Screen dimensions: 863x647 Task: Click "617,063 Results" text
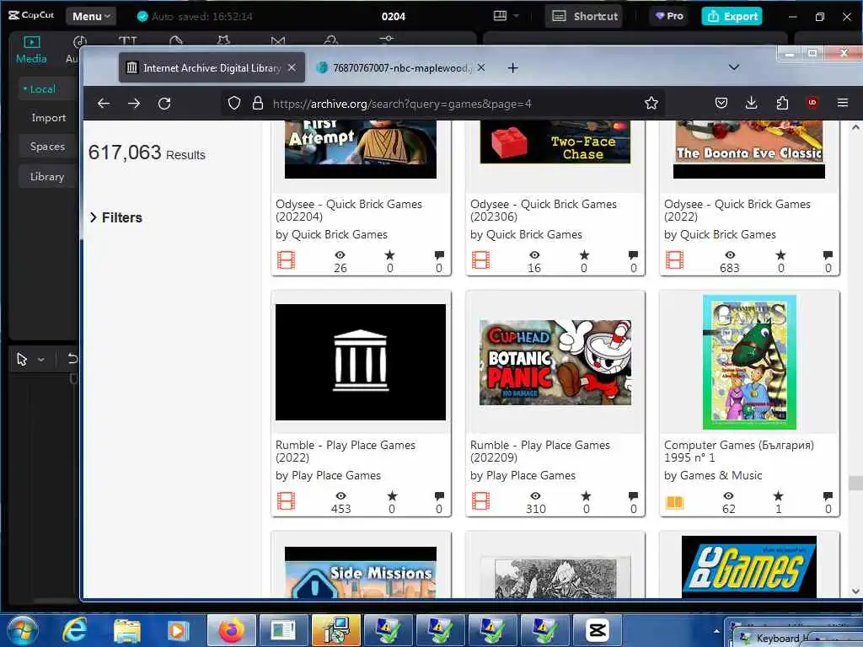(147, 152)
